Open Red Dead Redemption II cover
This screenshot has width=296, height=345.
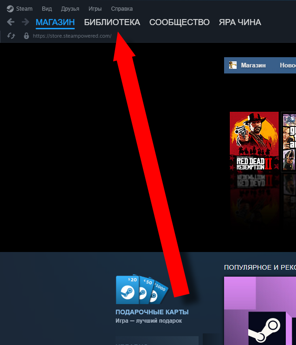tap(254, 141)
